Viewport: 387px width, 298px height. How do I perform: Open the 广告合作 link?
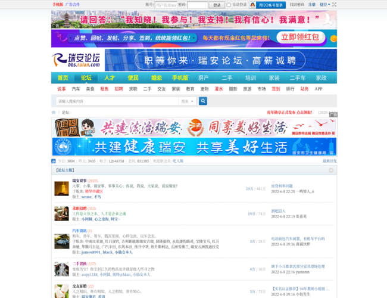[x=72, y=4]
